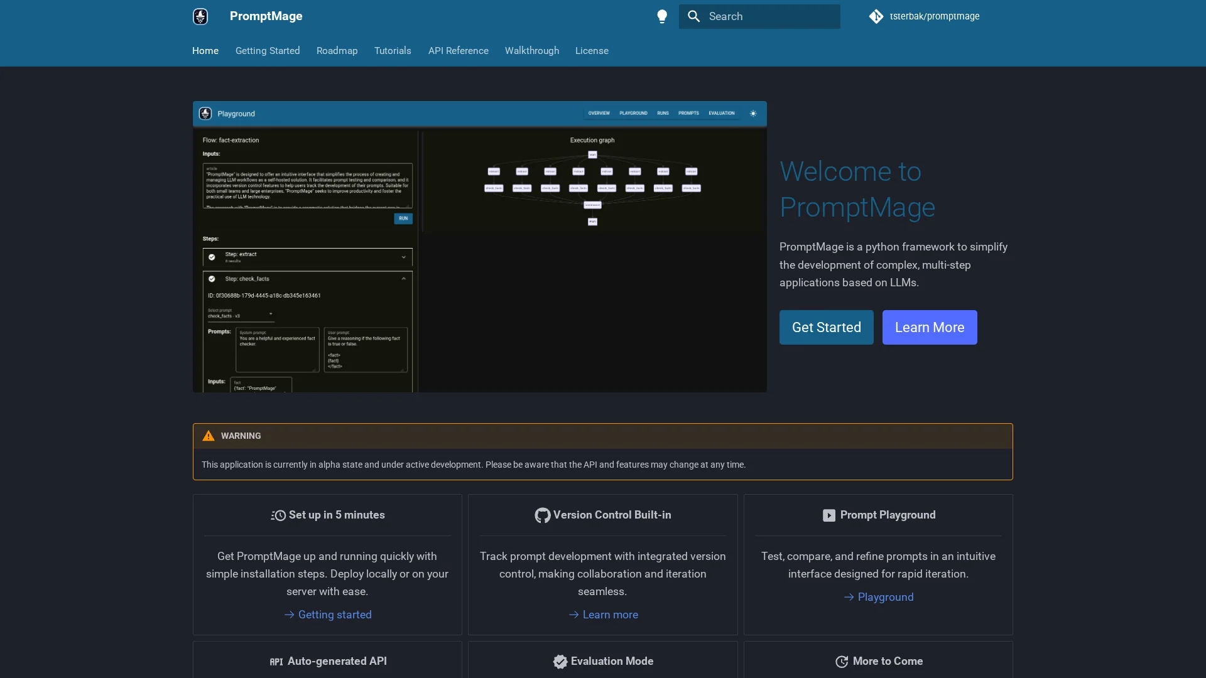
Task: Open the Select prompt dropdown in the screenshot image
Action: click(x=241, y=313)
